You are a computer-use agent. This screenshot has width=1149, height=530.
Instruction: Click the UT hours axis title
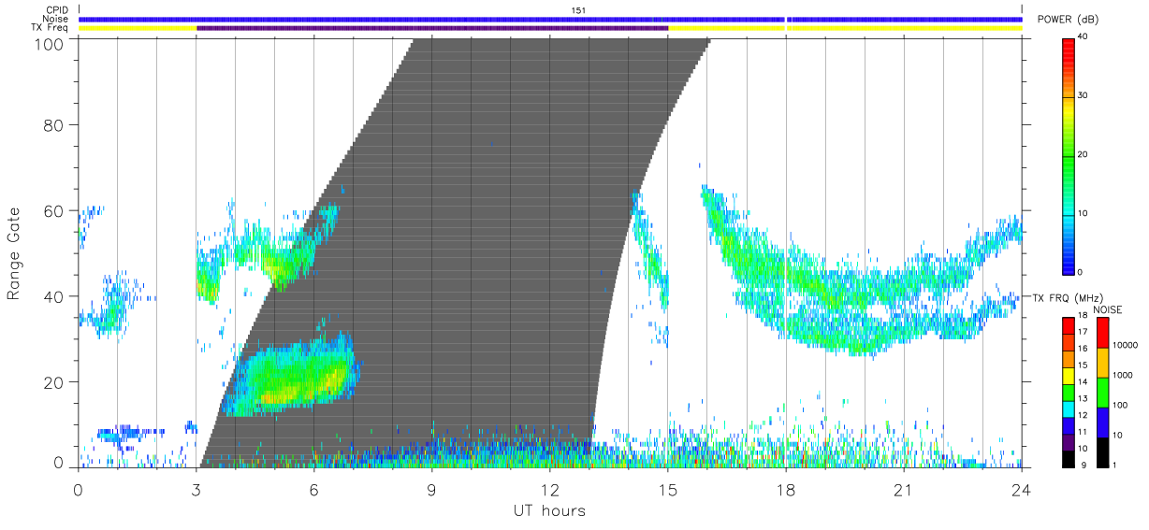[549, 510]
